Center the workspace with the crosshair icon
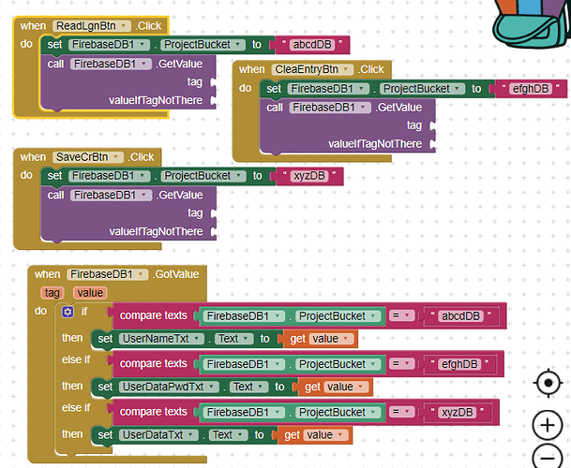This screenshot has width=571, height=468. [x=548, y=383]
